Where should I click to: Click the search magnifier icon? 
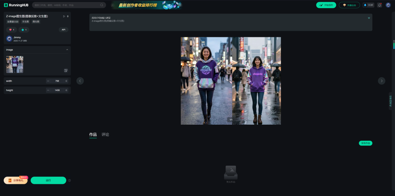click(x=102, y=5)
